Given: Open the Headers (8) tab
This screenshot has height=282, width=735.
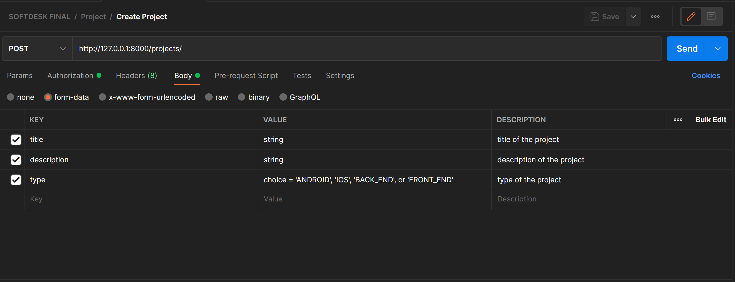Looking at the screenshot, I should coord(136,76).
